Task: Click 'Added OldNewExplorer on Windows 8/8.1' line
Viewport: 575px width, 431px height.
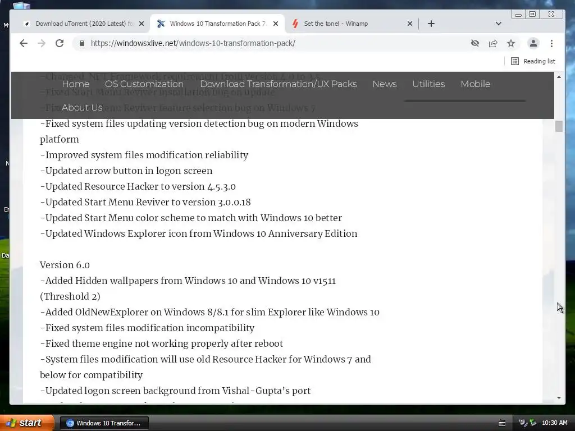Action: pos(210,312)
